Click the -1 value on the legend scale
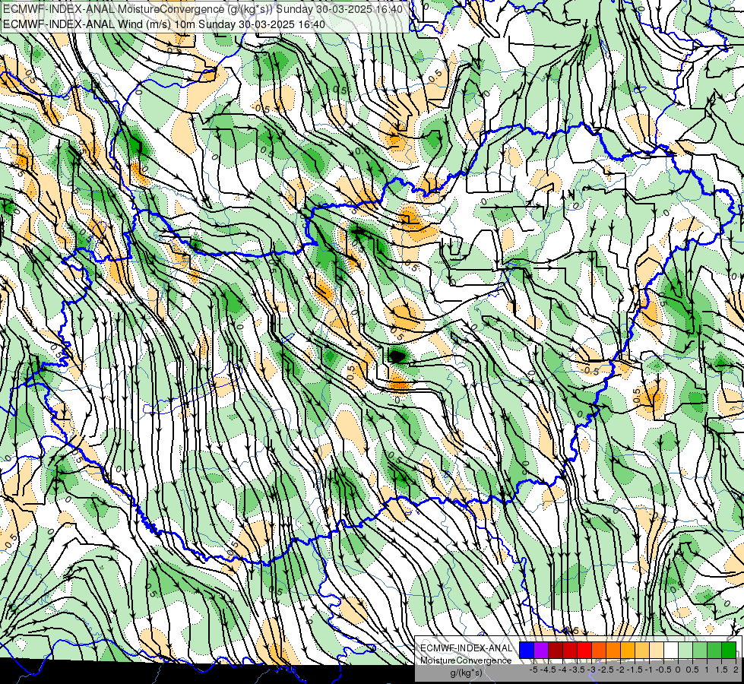The height and width of the screenshot is (684, 744). (x=649, y=670)
